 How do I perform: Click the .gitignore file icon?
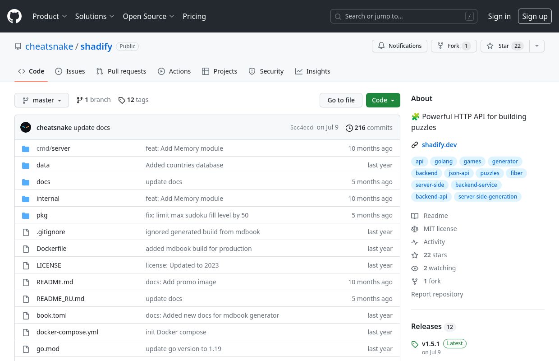[26, 232]
